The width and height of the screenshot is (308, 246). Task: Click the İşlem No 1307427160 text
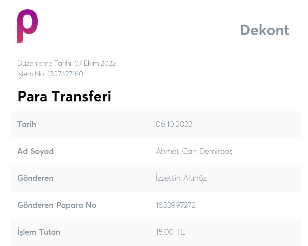pos(50,74)
